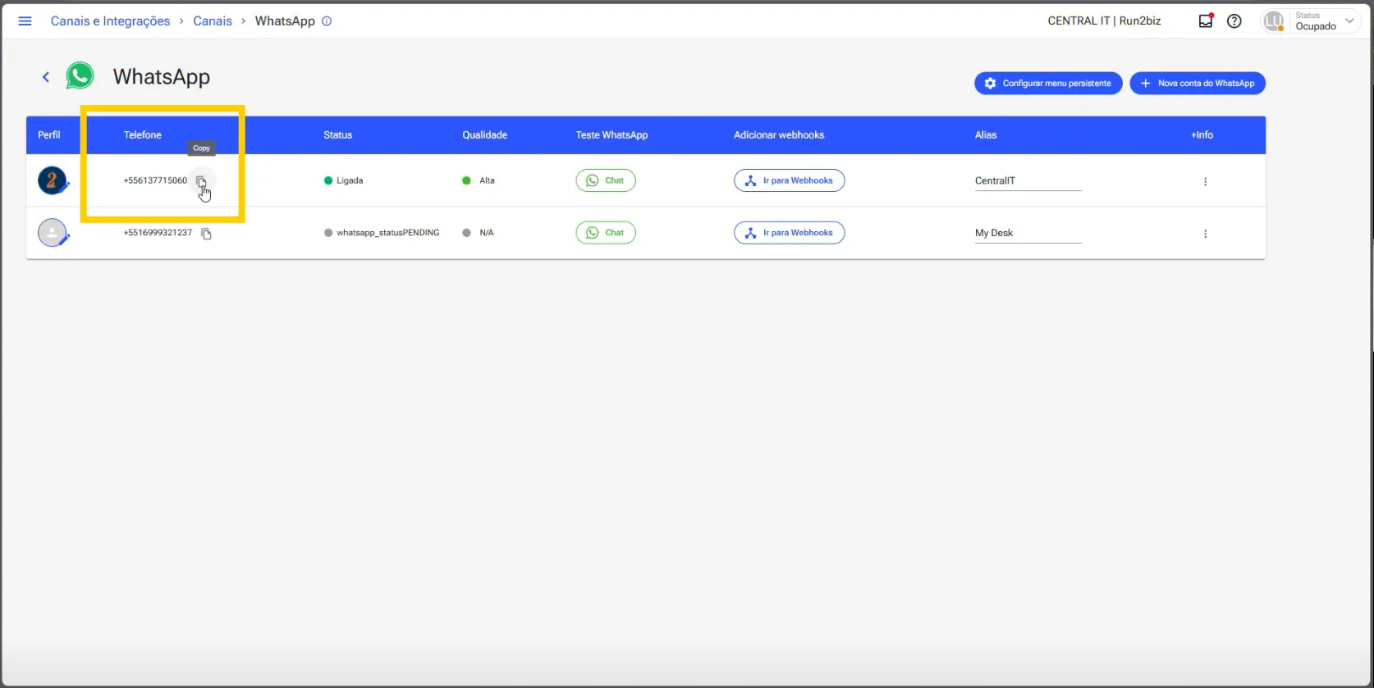This screenshot has width=1374, height=688.
Task: Start test Chat for My Desk number
Action: coord(606,233)
